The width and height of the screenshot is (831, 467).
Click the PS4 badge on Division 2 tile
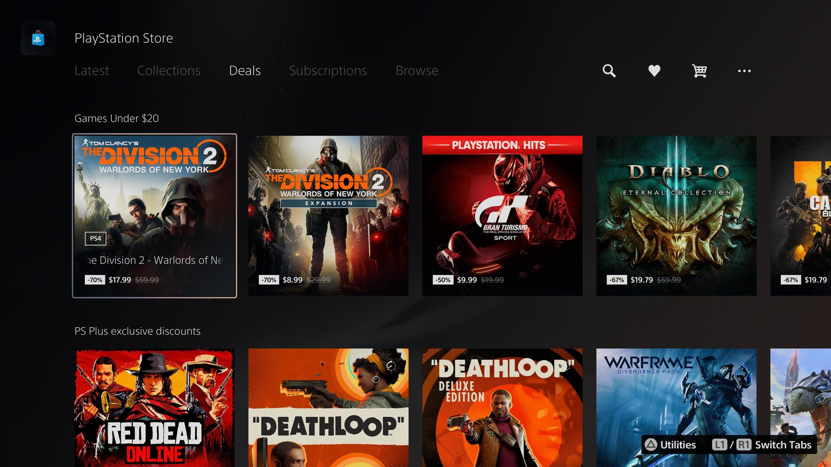click(95, 238)
